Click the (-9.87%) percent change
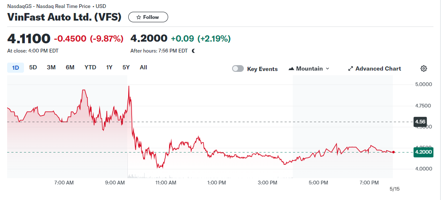The image size is (441, 200). coord(107,39)
